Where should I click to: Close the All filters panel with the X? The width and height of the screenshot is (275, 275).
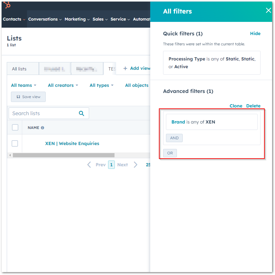coord(269,10)
